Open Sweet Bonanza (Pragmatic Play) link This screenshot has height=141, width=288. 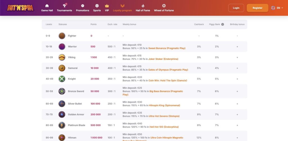[x=167, y=48]
